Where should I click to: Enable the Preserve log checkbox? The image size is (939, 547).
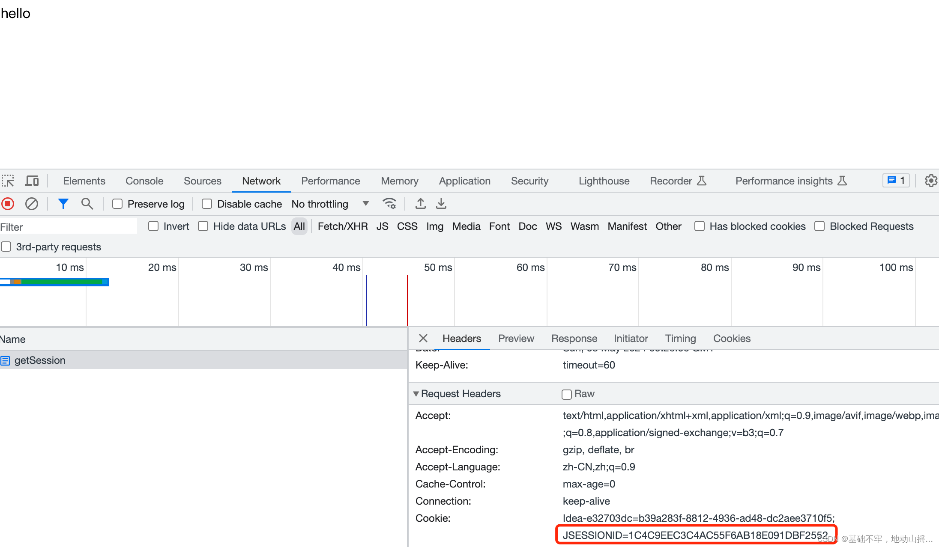[117, 204]
